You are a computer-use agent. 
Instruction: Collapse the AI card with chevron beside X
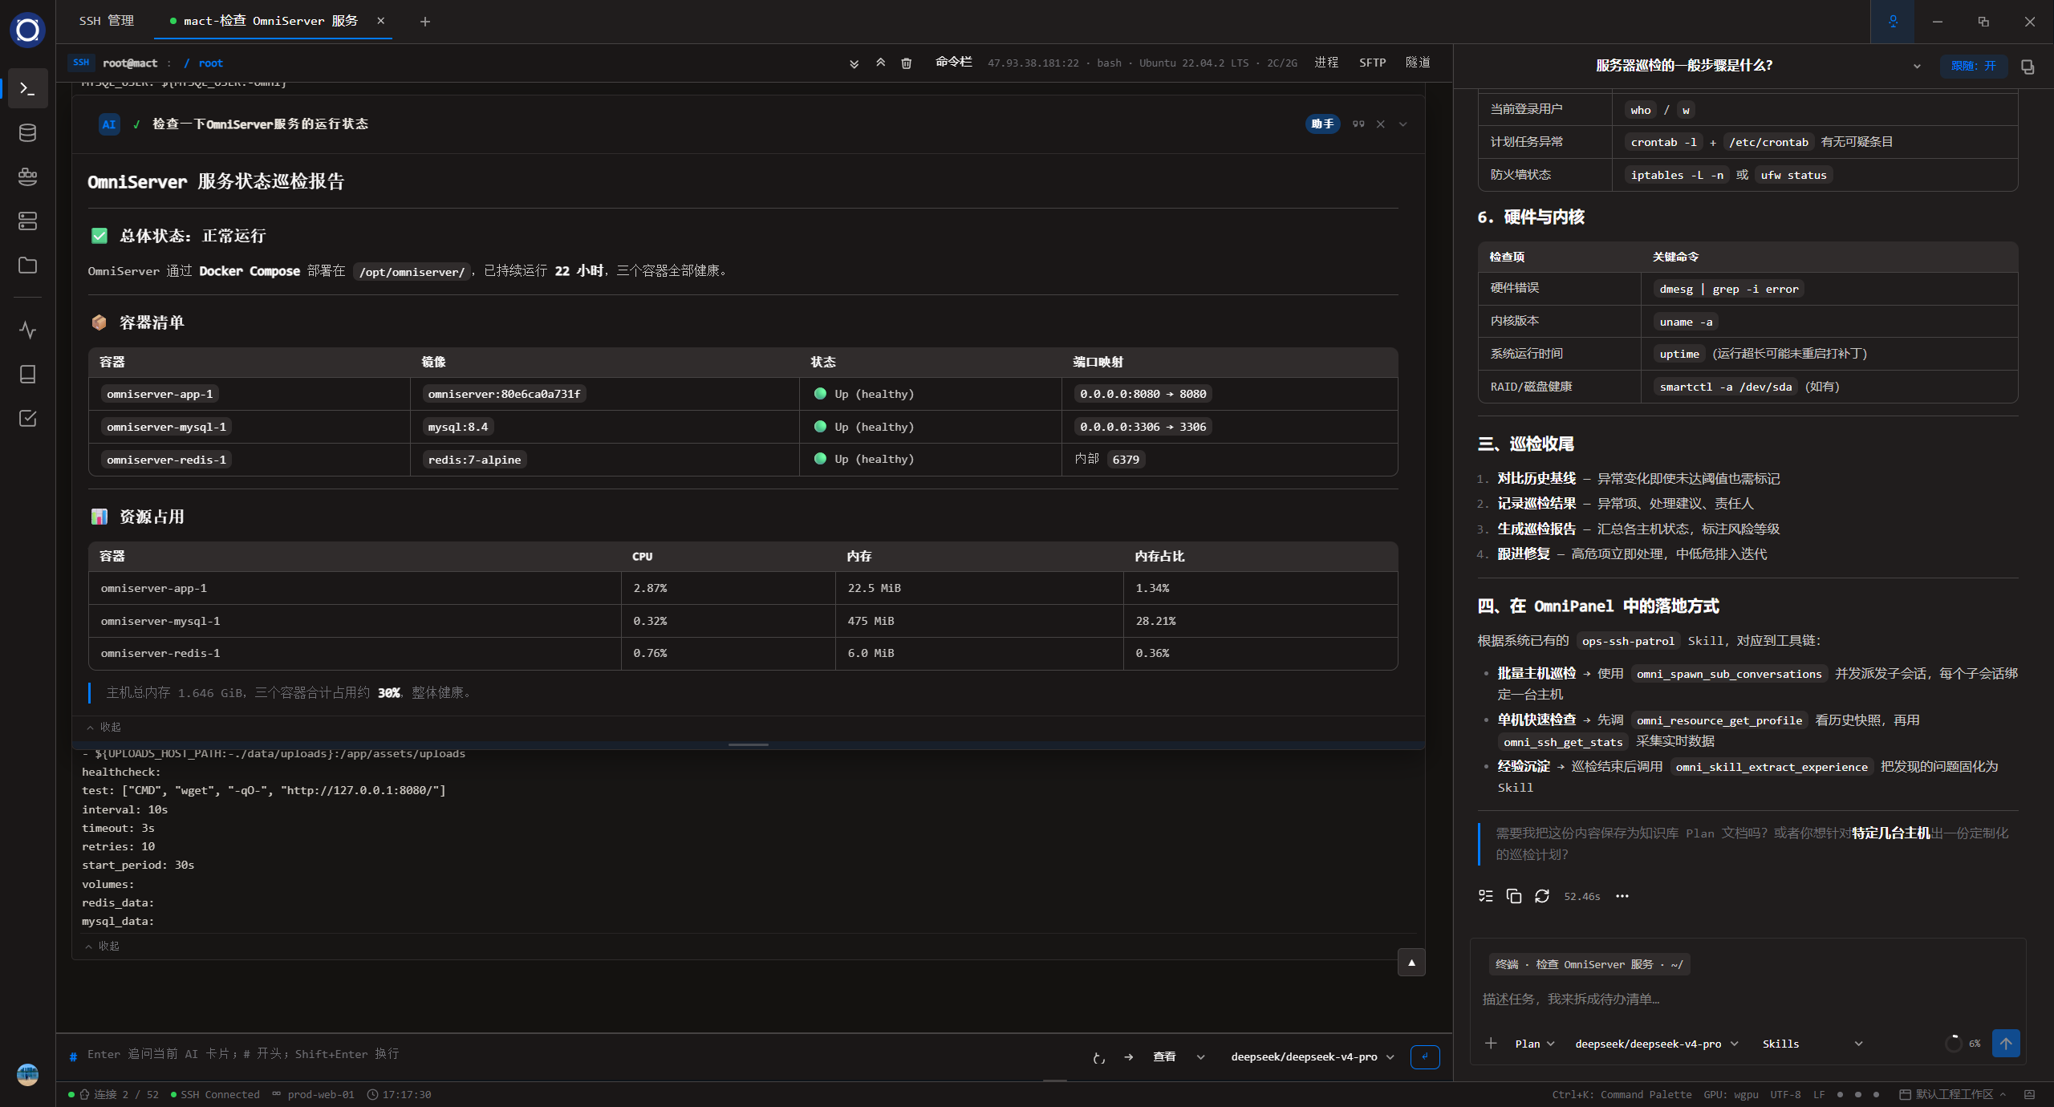(1403, 124)
